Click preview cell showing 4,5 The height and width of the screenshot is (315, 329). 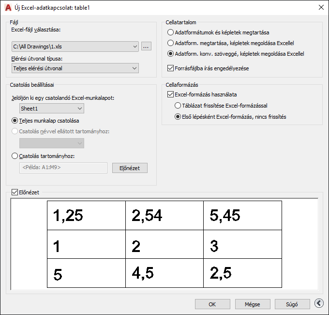pyautogui.click(x=164, y=273)
